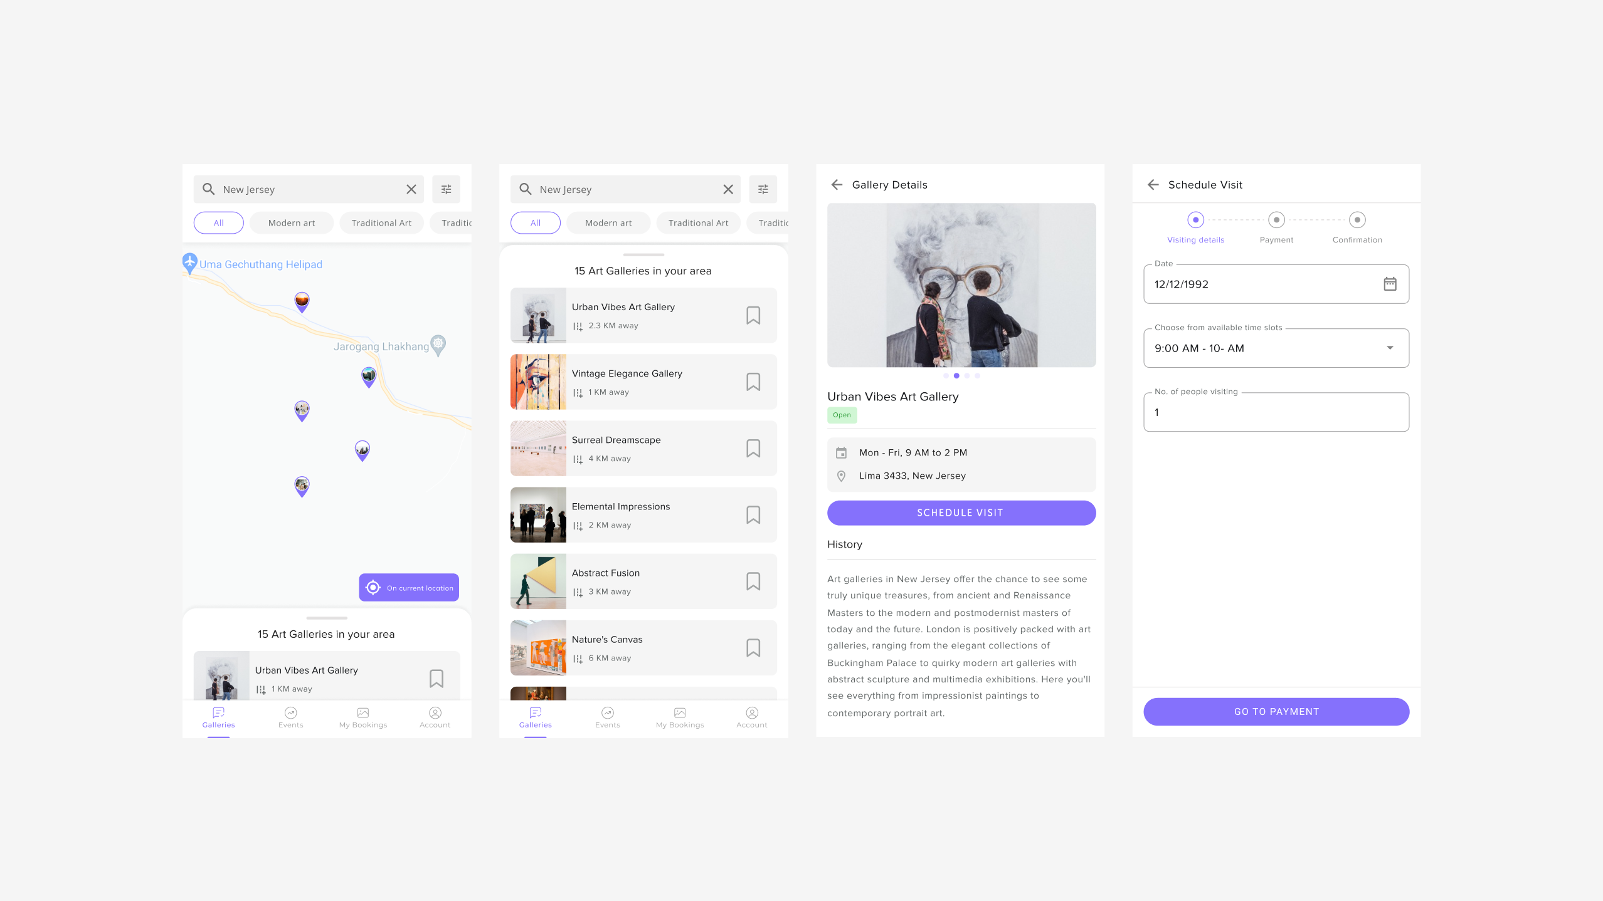This screenshot has height=901, width=1603.
Task: Select the Payment step in Schedule Visit
Action: click(x=1277, y=220)
